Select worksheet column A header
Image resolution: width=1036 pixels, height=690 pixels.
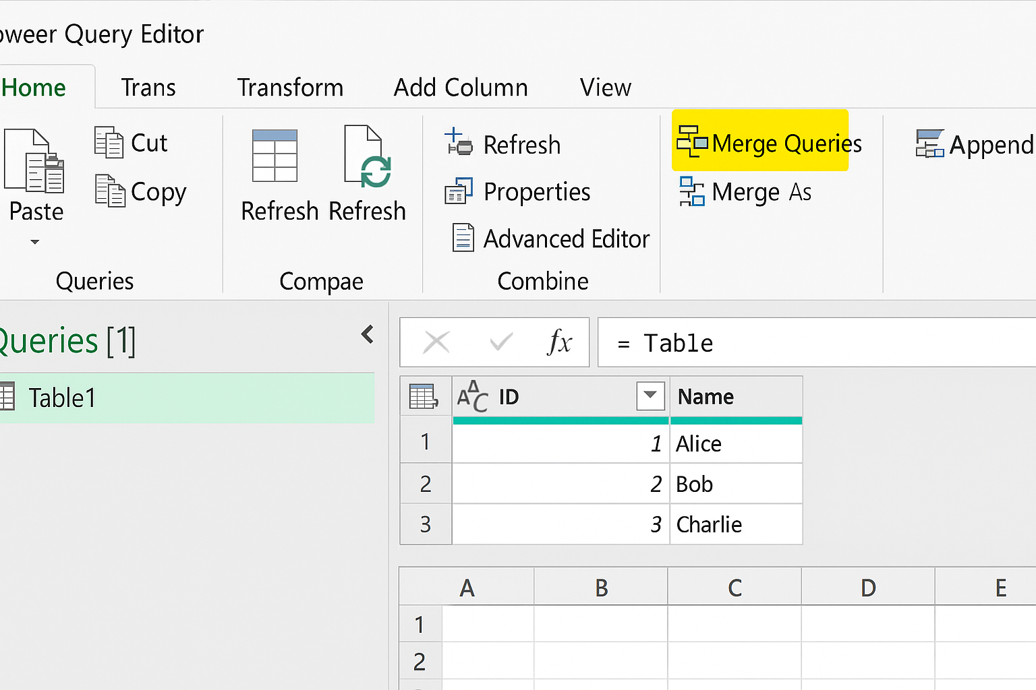point(467,588)
